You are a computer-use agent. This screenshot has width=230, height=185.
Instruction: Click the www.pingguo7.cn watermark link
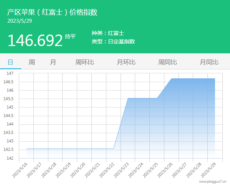(x=213, y=182)
